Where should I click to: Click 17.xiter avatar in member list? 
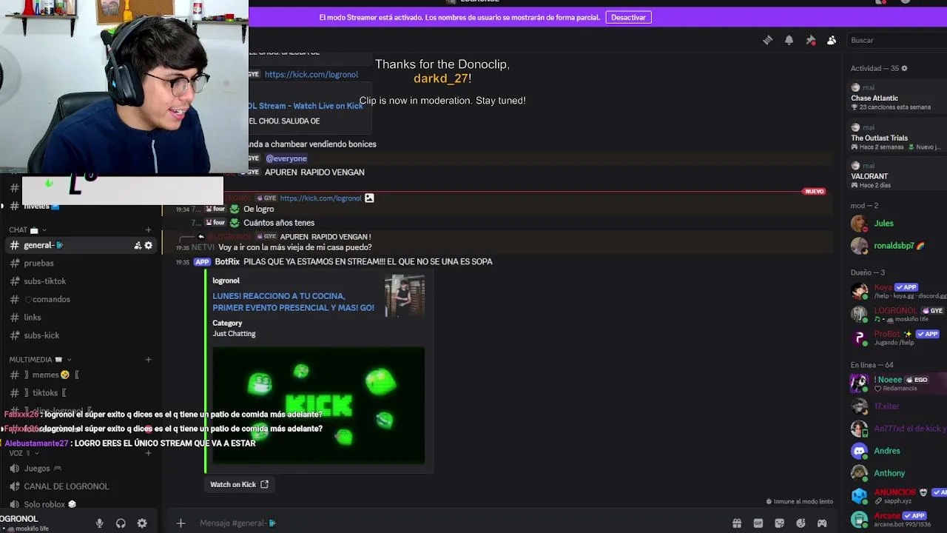859,406
